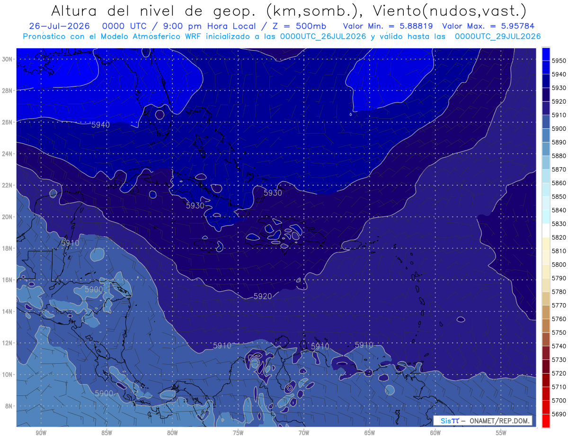Click the 10N latitude label

coord(7,374)
